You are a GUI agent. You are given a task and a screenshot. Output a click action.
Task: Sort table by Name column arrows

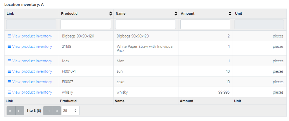pos(176,14)
